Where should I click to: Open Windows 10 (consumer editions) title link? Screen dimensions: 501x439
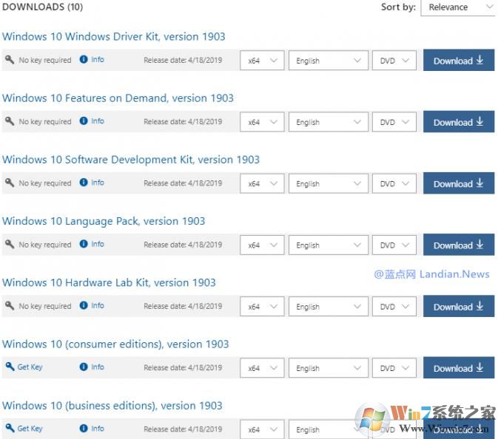tap(115, 344)
